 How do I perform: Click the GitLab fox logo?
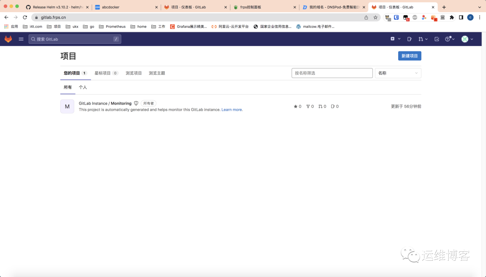[x=8, y=39]
